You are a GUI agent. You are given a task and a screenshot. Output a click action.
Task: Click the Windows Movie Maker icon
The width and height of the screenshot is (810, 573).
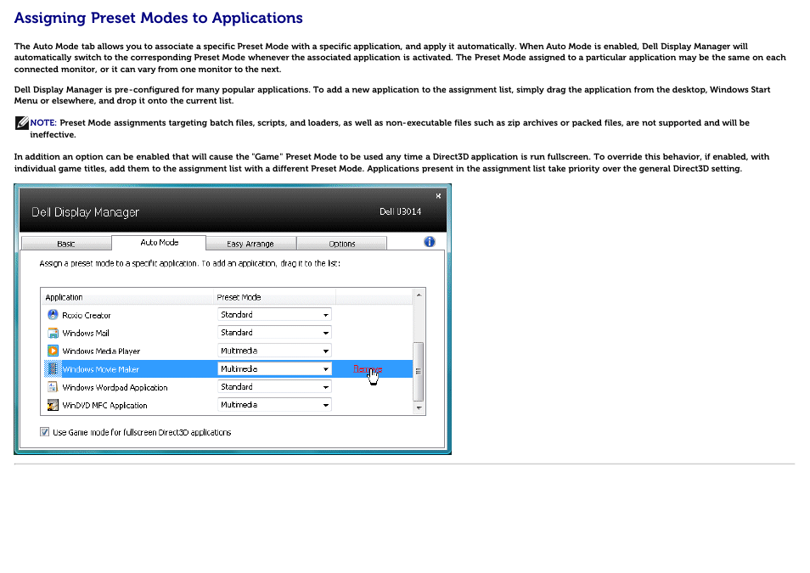[53, 369]
